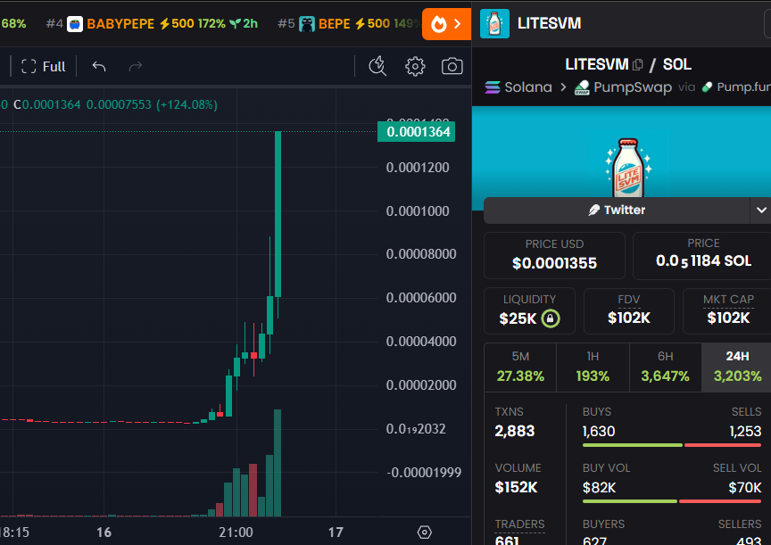Select BEPE trending token
Viewport: 771px width, 545px height.
[348, 23]
